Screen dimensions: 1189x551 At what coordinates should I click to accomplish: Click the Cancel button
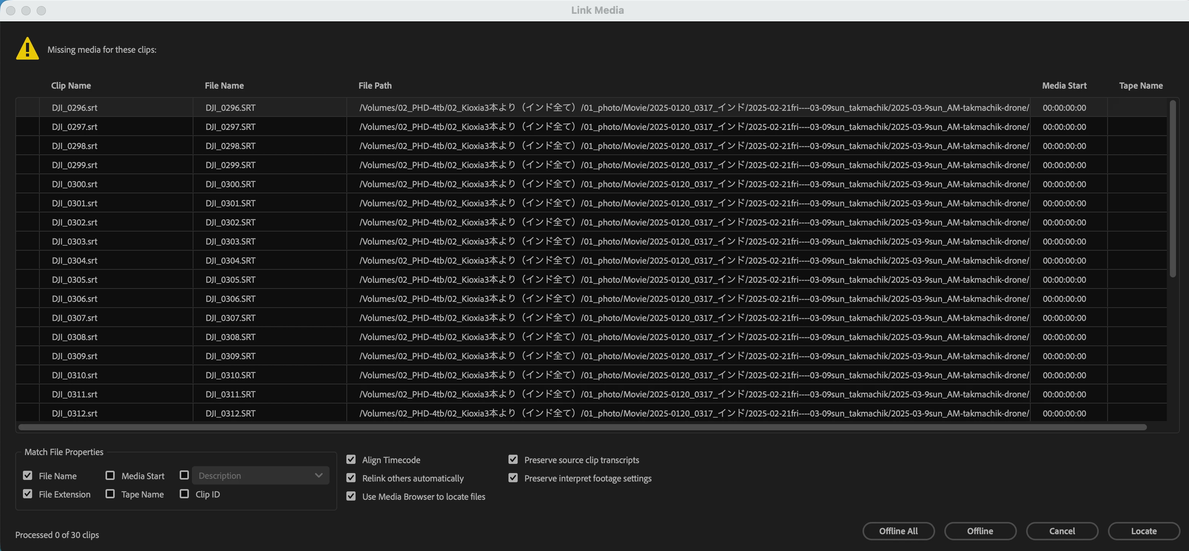[1062, 531]
